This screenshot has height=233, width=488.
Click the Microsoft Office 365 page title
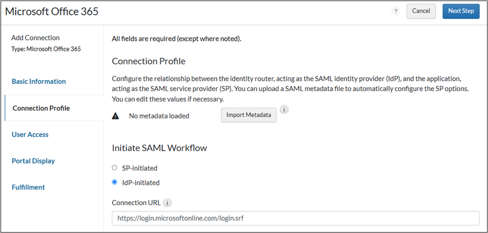pyautogui.click(x=52, y=11)
